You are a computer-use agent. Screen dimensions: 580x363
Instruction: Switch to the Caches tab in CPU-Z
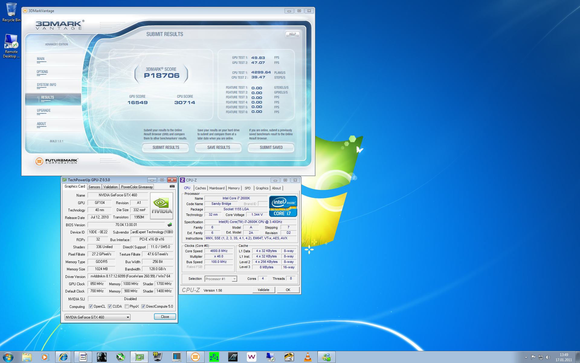click(200, 188)
